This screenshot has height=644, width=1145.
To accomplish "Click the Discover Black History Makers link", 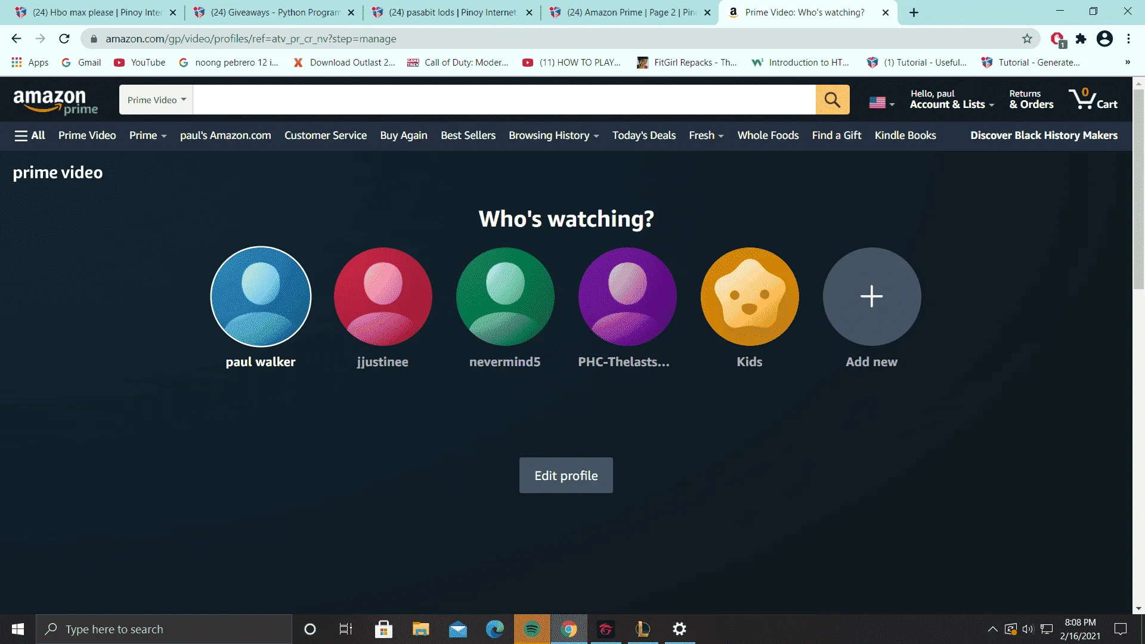I will 1044,135.
